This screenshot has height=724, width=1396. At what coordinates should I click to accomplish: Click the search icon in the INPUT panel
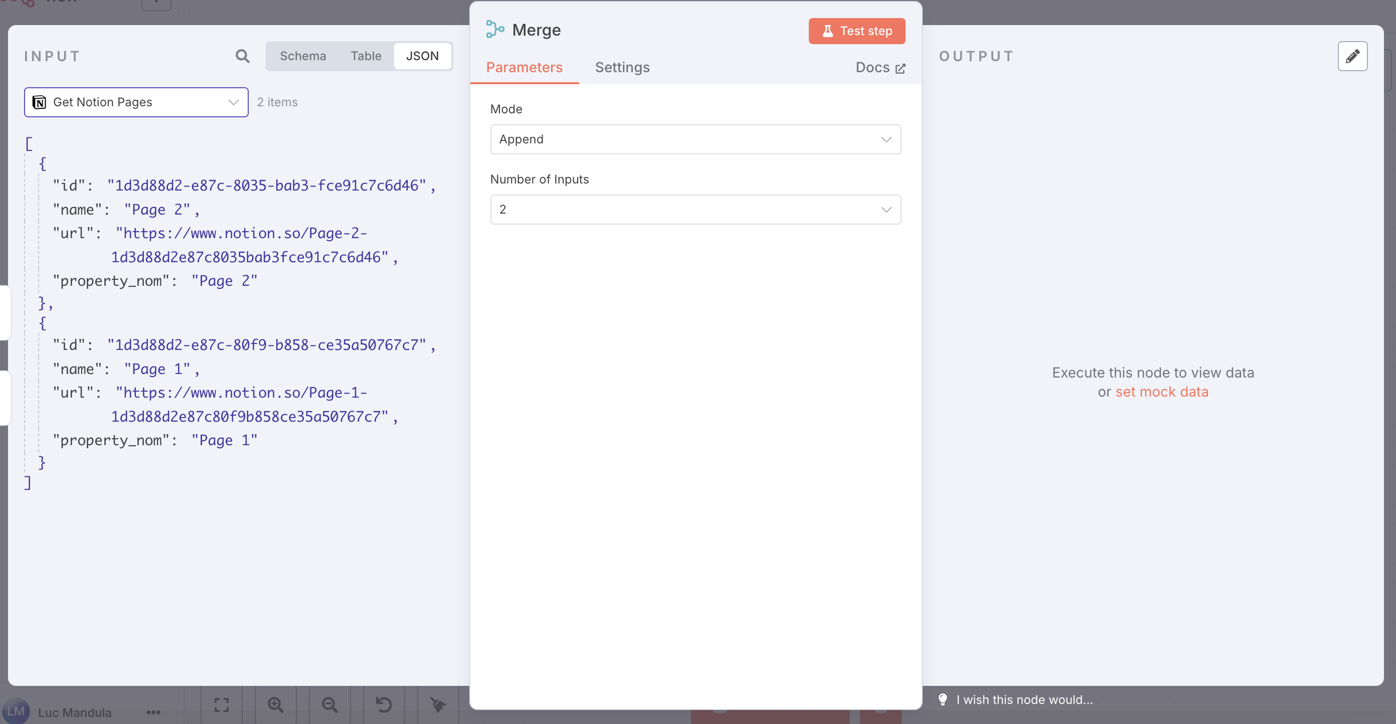[x=242, y=56]
